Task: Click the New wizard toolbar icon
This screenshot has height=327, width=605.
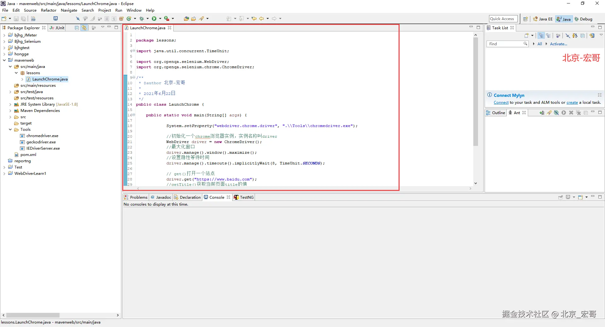Action: tap(4, 19)
